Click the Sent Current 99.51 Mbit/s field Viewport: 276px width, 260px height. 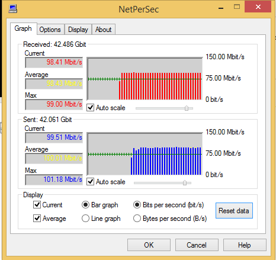[54, 137]
